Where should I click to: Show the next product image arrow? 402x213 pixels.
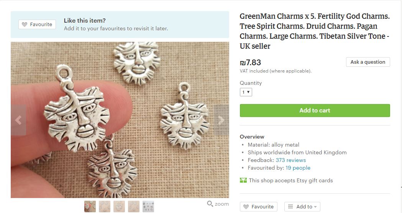click(x=221, y=120)
